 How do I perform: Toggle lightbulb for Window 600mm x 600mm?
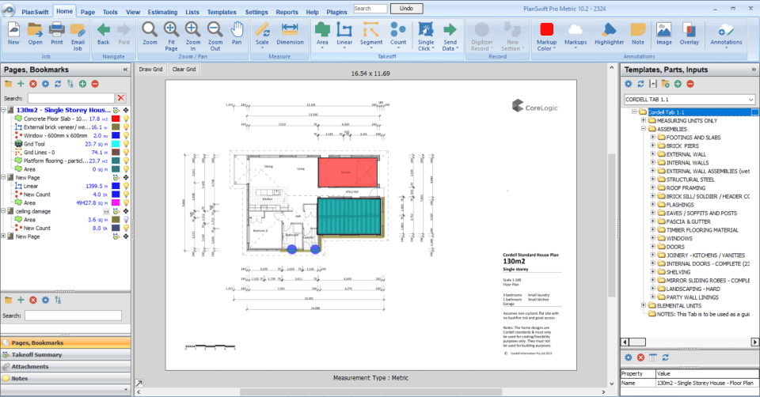[126, 135]
